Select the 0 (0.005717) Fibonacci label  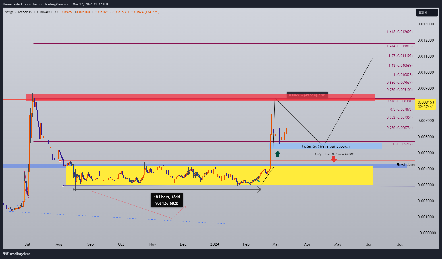[403, 144]
